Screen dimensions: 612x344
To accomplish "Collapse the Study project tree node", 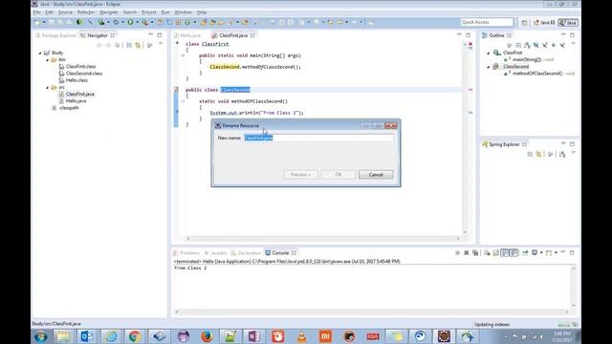I will point(40,53).
